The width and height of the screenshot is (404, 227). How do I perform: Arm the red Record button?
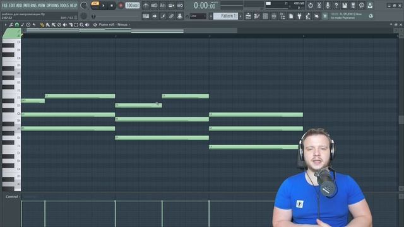click(121, 6)
